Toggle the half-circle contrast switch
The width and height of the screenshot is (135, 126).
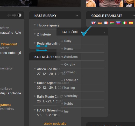coord(19,15)
